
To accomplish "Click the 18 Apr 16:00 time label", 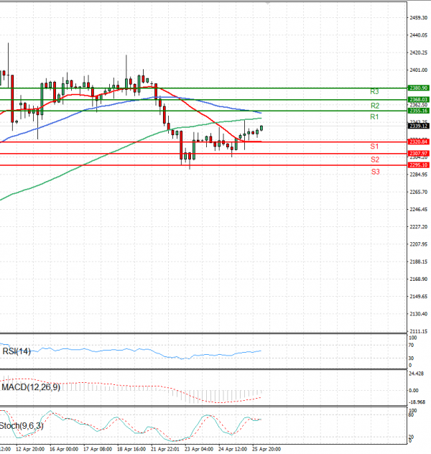I will [131, 449].
